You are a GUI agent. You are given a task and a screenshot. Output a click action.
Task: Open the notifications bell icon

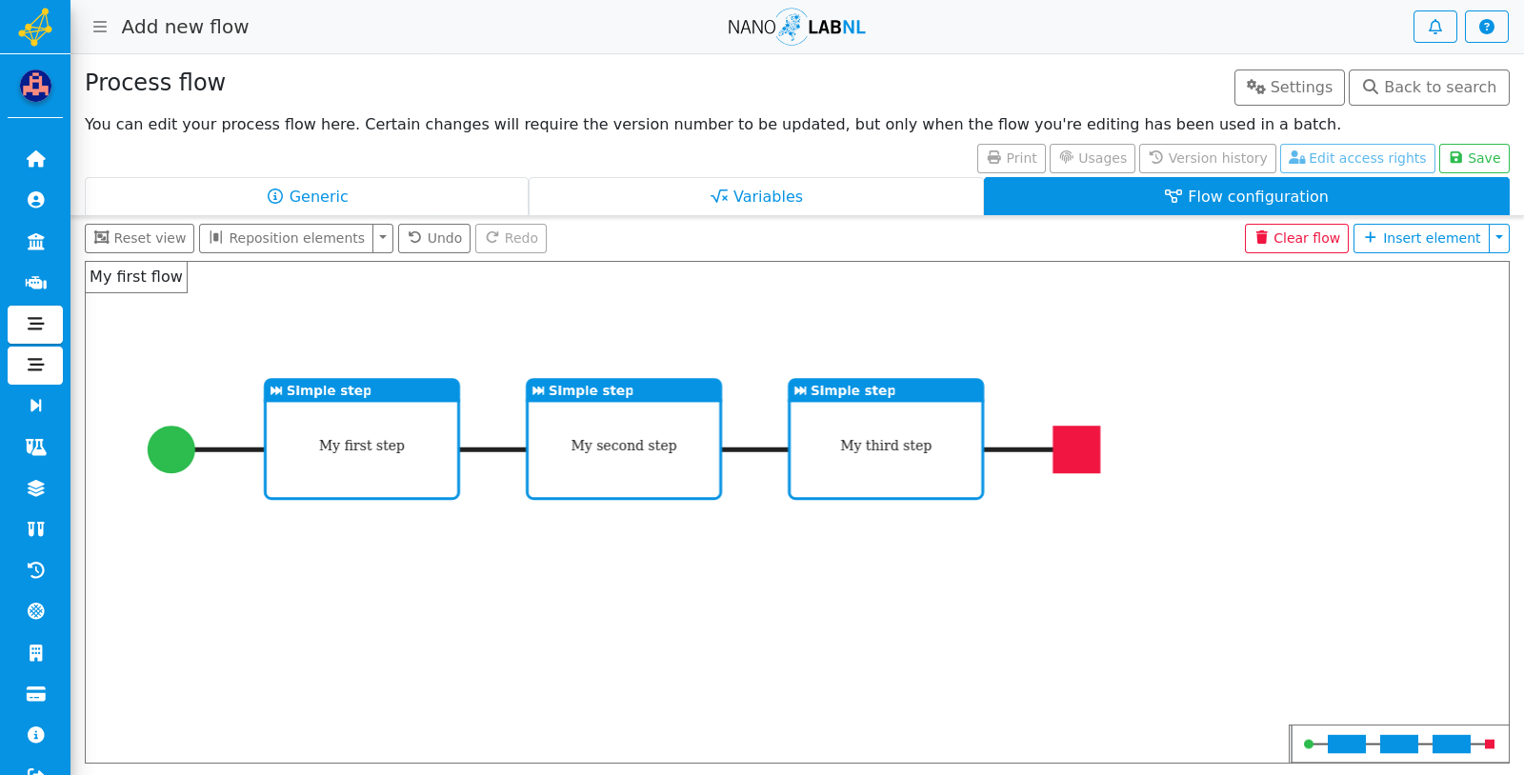(1434, 27)
